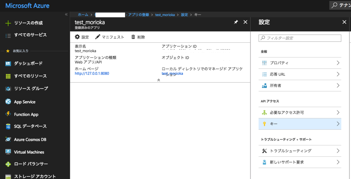
Task: Click the すべてのリソース grid icon
Action: pos(8,76)
